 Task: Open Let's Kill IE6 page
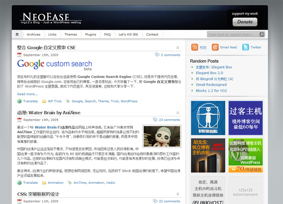[x=128, y=34]
